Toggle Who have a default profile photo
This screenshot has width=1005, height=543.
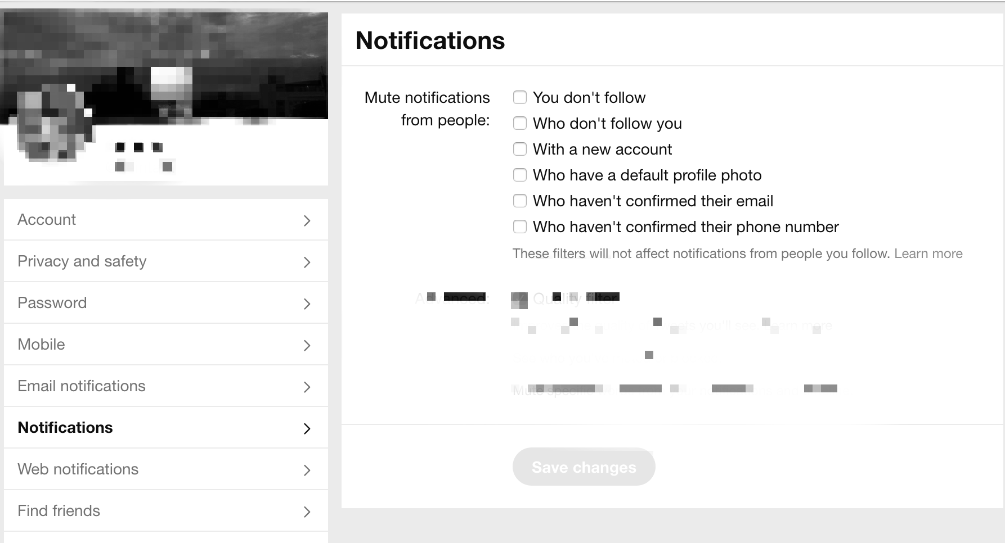click(x=520, y=175)
